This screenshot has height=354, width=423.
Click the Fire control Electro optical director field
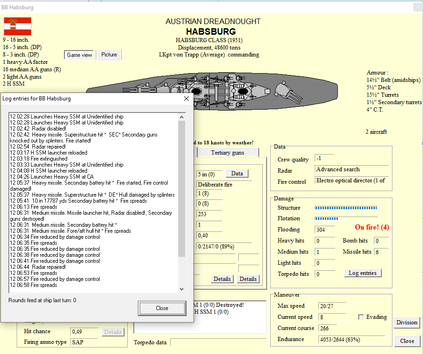[x=352, y=180]
